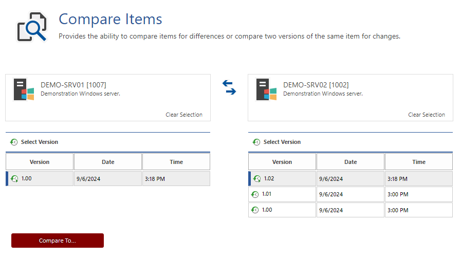Sort left table by Date header
461x258 pixels.
108,161
